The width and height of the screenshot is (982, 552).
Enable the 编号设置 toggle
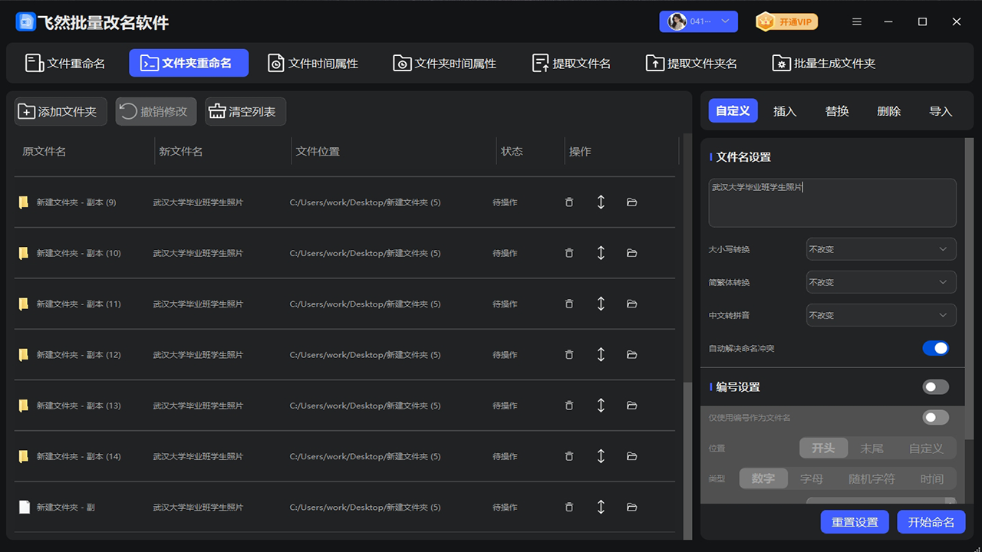coord(935,386)
